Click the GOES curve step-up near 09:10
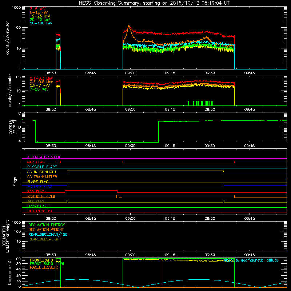 [x=159, y=131]
